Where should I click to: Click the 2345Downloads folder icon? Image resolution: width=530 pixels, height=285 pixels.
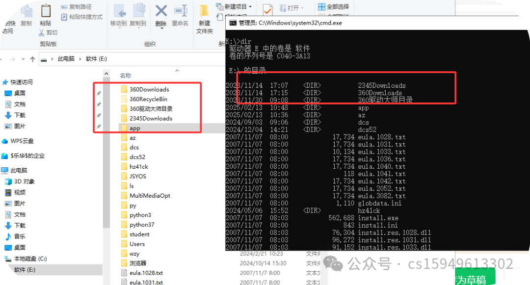coord(124,119)
